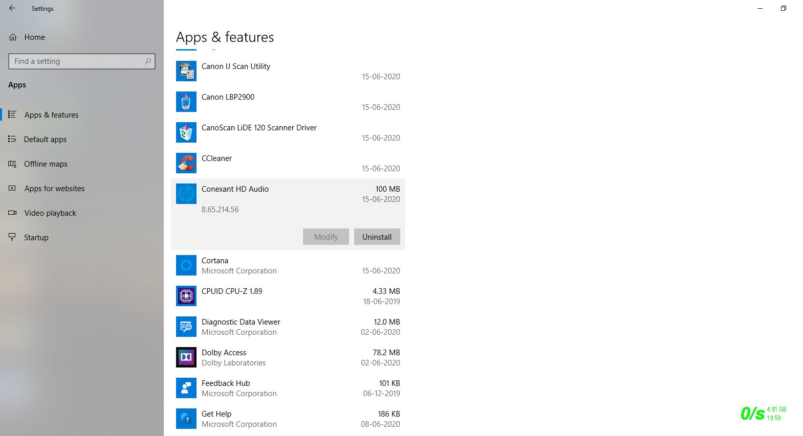Image resolution: width=803 pixels, height=436 pixels.
Task: Click the Startup sidebar icon
Action: [12, 237]
